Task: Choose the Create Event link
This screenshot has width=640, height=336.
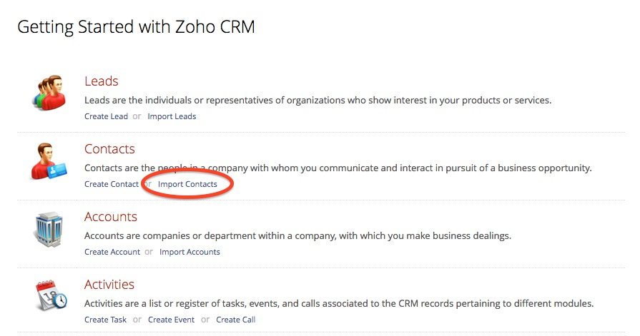Action: point(172,320)
